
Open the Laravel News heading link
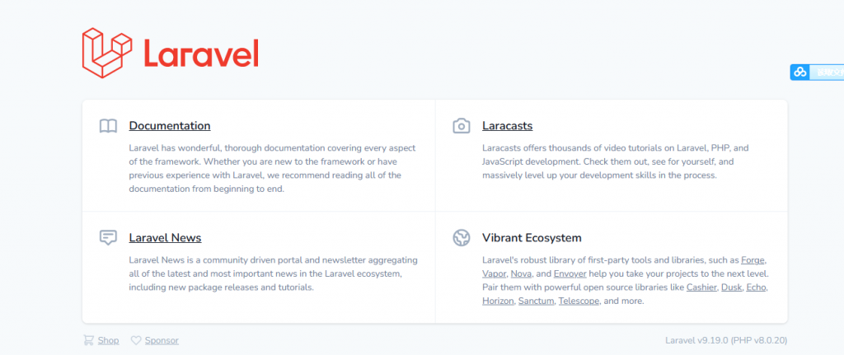165,238
